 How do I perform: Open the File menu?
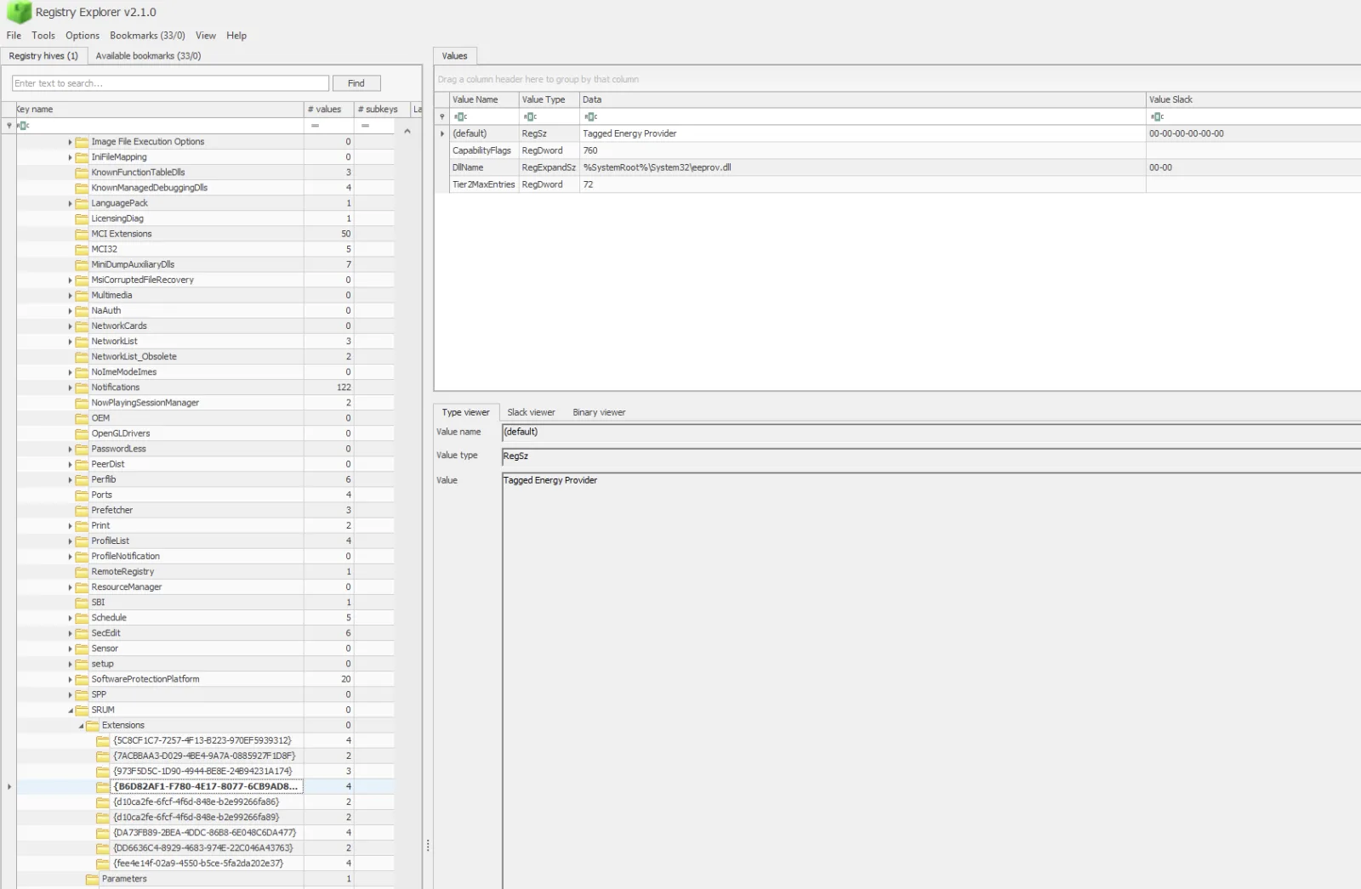pyautogui.click(x=14, y=36)
